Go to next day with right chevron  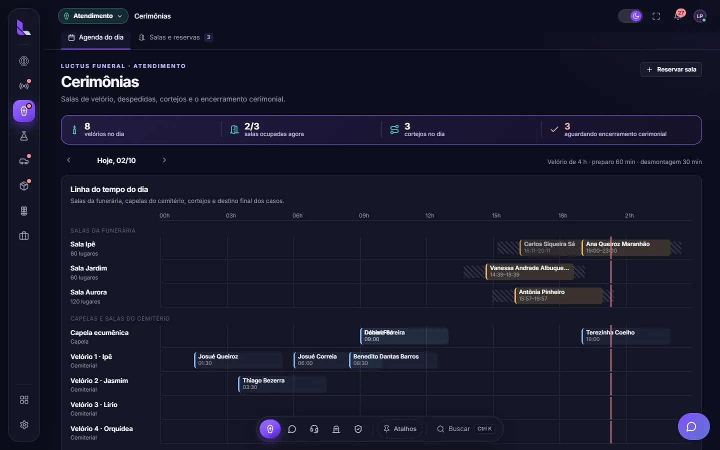[164, 160]
